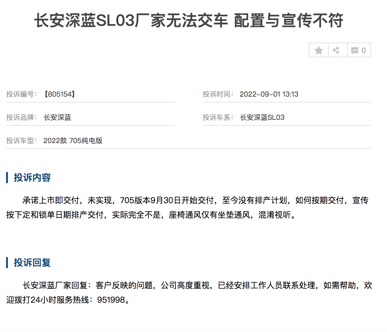Click the label 投诉时间
The height and width of the screenshot is (332, 387).
pyautogui.click(x=218, y=94)
